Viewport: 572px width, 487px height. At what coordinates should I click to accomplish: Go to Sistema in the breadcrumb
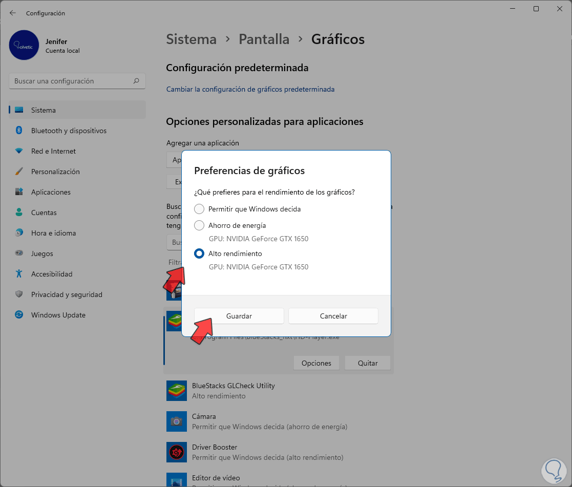click(x=191, y=39)
